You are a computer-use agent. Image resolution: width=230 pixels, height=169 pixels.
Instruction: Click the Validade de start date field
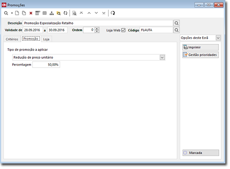pyautogui.click(x=33, y=30)
